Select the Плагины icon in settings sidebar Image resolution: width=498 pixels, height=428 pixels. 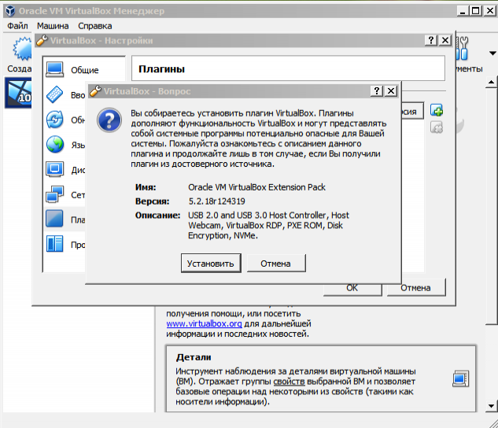[x=54, y=219]
